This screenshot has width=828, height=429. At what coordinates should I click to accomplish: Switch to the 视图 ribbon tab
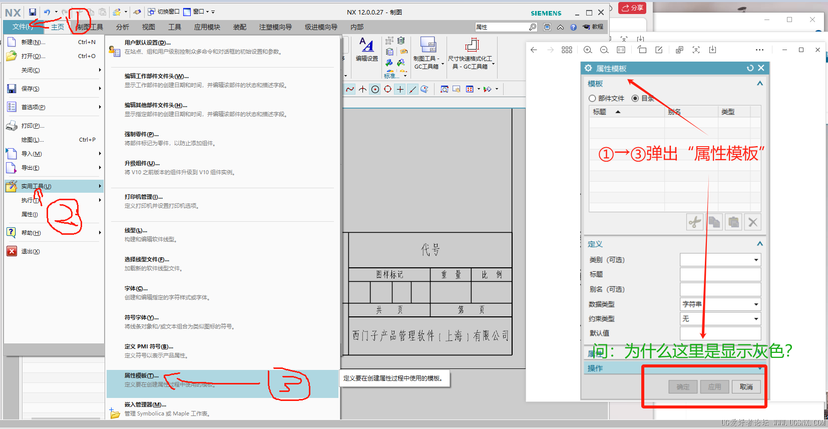point(149,27)
